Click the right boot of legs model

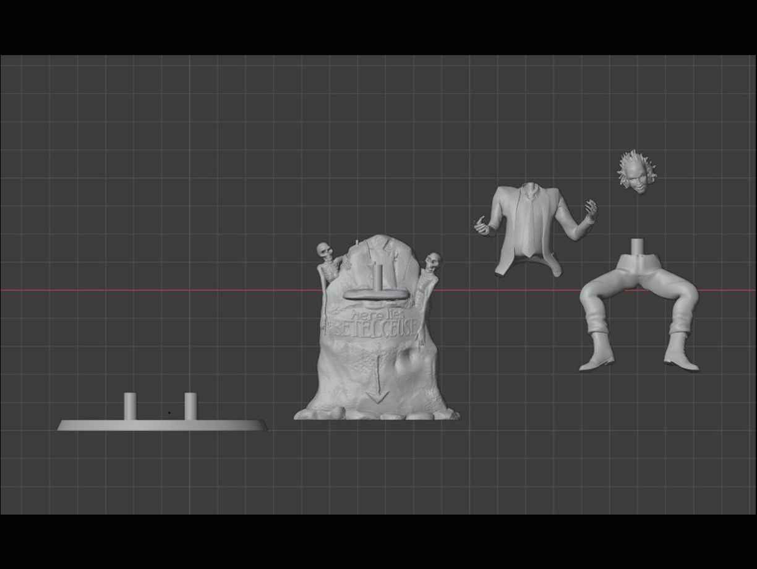[x=680, y=352]
